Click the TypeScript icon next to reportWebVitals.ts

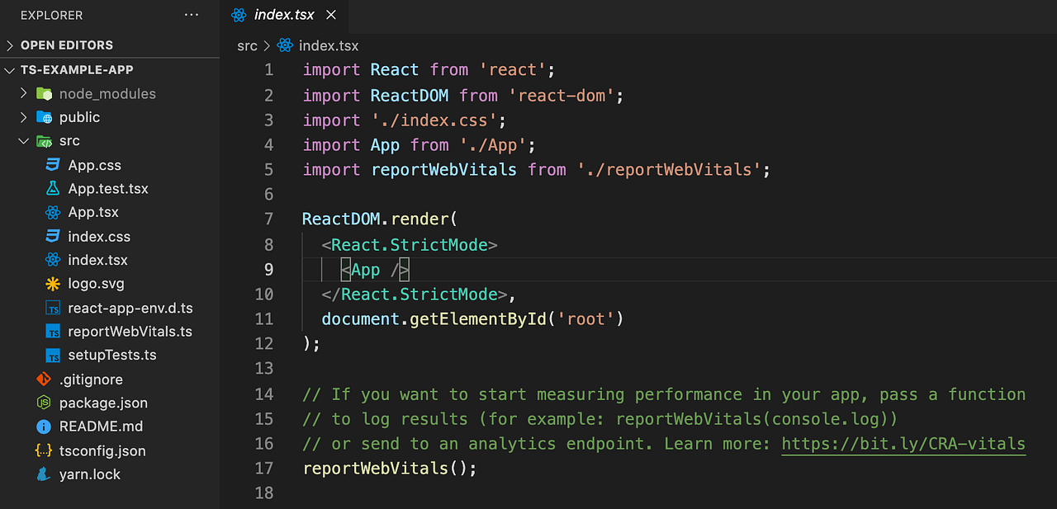pyautogui.click(x=51, y=331)
